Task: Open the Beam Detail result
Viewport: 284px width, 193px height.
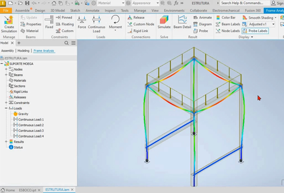Action: pos(182,22)
